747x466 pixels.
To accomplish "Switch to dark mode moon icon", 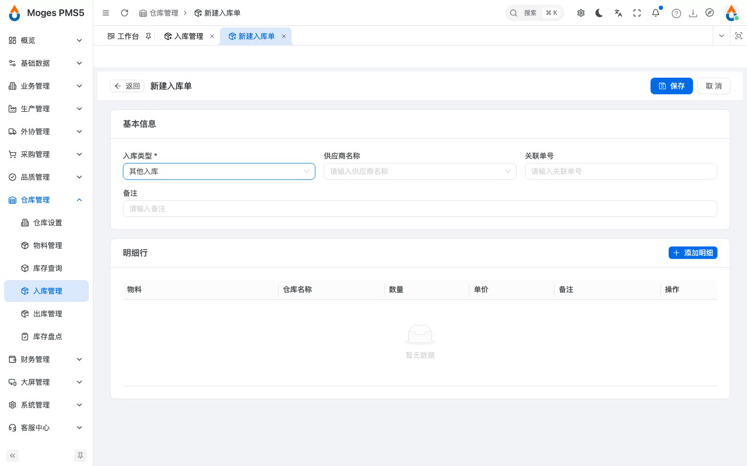I will [600, 13].
